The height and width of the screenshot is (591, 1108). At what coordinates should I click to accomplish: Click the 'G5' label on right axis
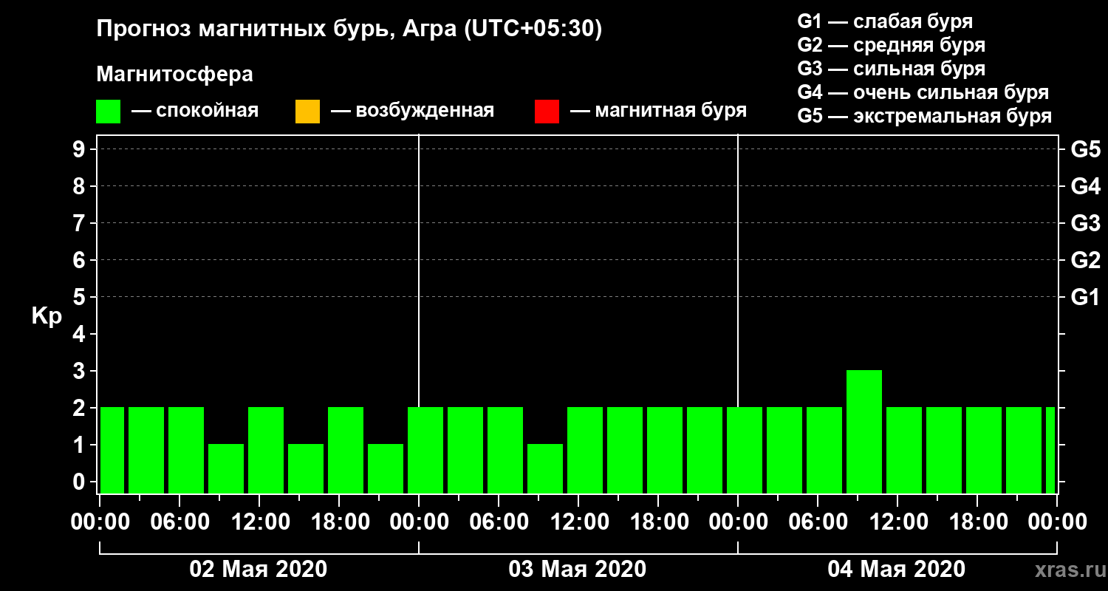[1085, 149]
